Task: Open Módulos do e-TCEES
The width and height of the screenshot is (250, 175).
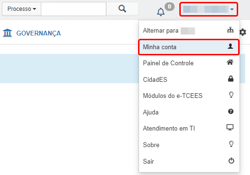Action: tap(189, 96)
